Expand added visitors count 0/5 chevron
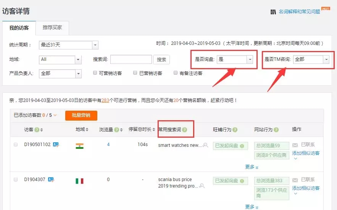This screenshot has width=337, height=210. coord(55,115)
